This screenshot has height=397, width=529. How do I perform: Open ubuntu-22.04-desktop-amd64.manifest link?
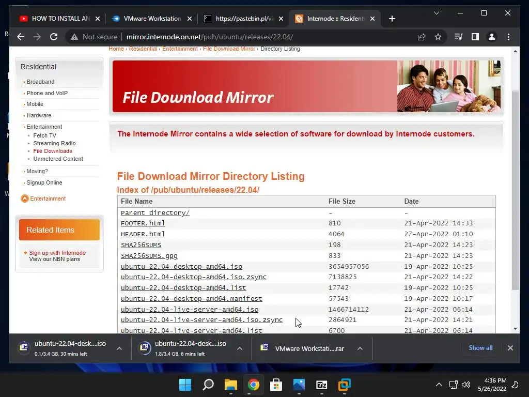[x=191, y=298]
